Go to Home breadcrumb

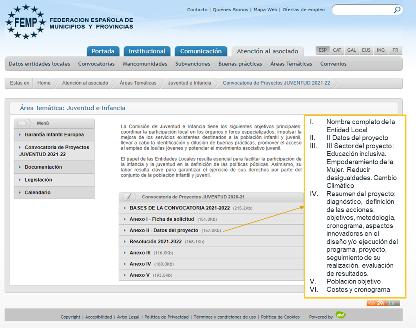point(44,83)
